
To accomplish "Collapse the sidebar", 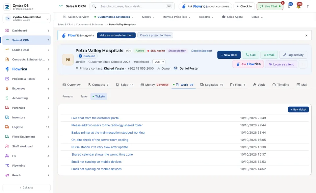I will (x=27, y=187).
